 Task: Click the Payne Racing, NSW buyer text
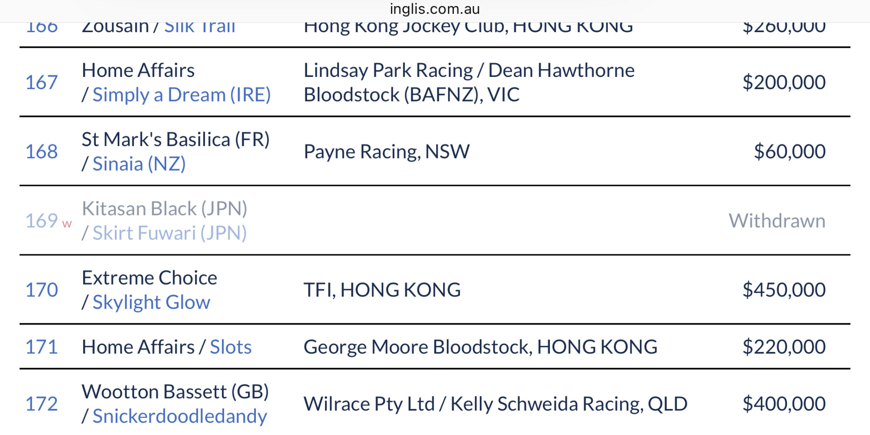tap(386, 152)
